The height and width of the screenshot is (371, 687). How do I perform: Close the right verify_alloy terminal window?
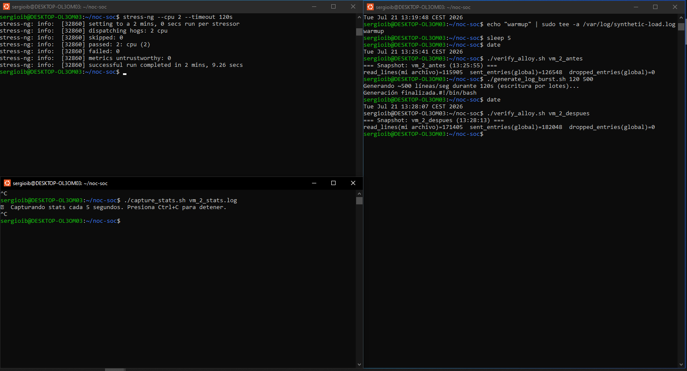(675, 7)
